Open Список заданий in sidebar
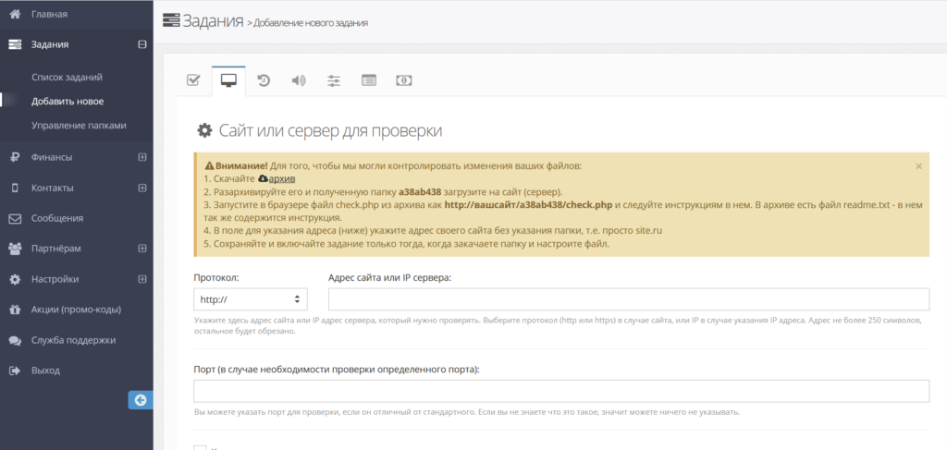Image resolution: width=947 pixels, height=450 pixels. 67,78
